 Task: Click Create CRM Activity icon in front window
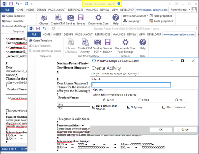coord(85,46)
